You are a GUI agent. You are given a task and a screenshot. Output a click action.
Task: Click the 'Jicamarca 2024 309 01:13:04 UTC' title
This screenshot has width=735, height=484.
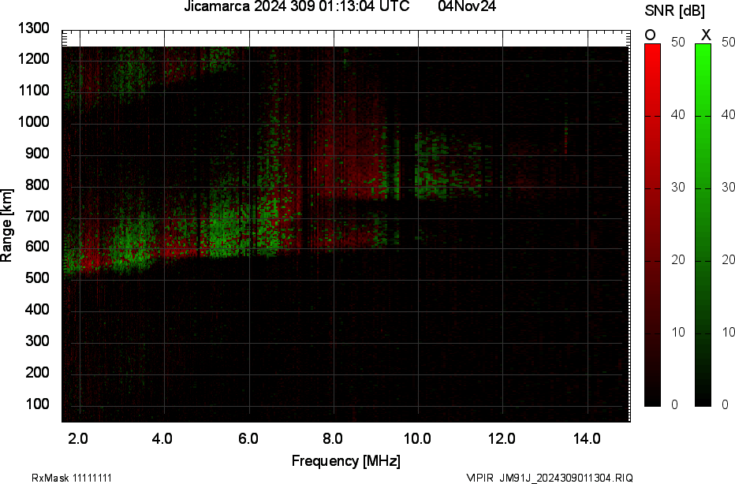pyautogui.click(x=297, y=6)
